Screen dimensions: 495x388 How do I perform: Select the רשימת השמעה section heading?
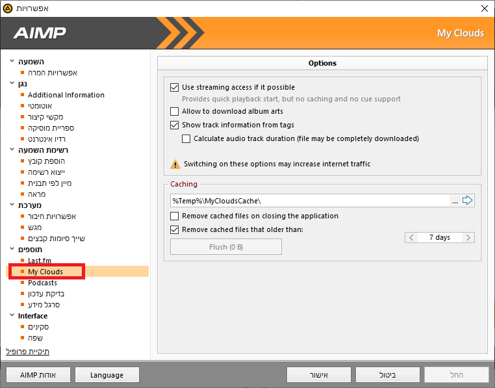[x=43, y=150]
